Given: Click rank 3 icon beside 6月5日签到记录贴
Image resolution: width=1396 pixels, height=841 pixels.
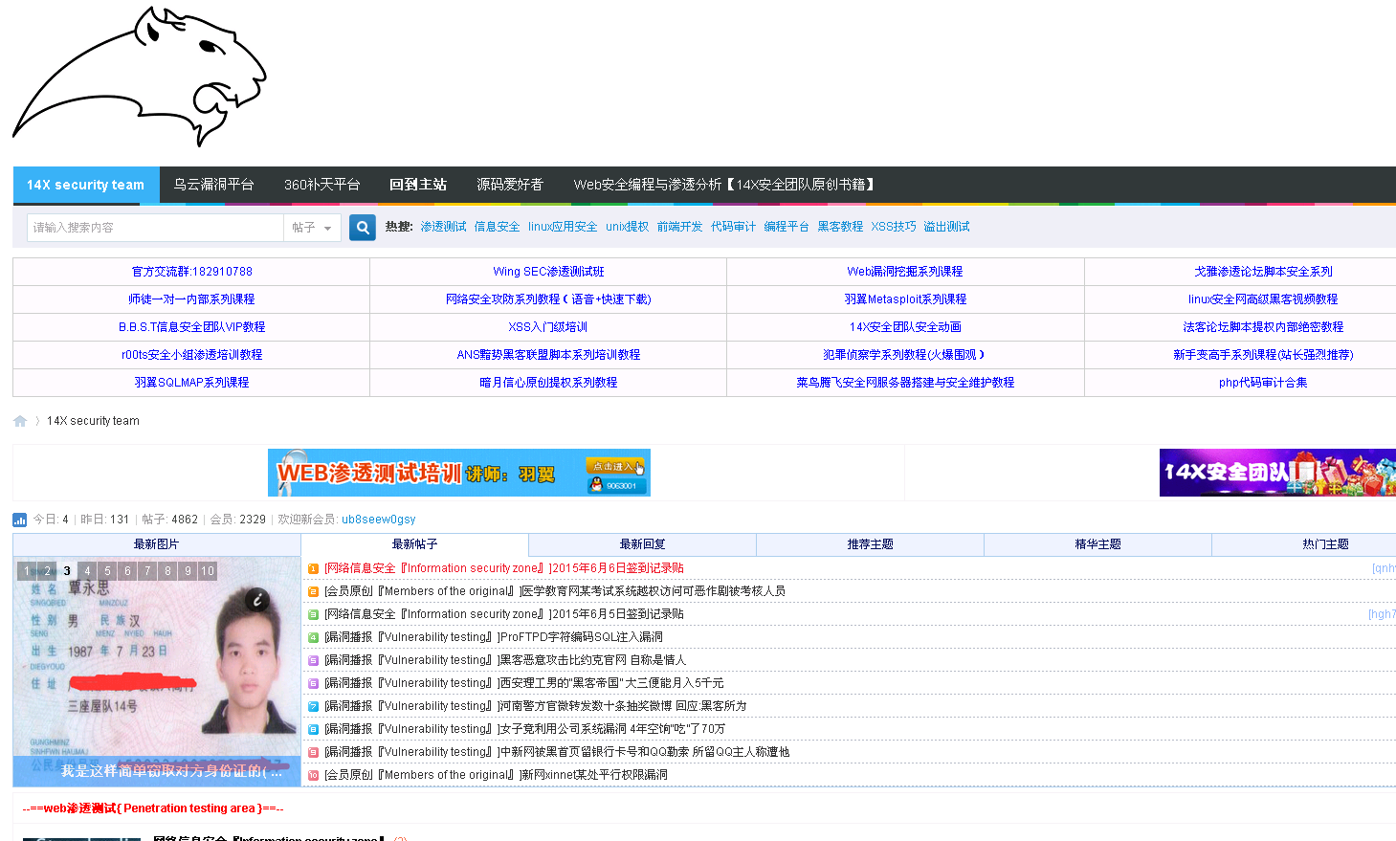Looking at the screenshot, I should point(313,614).
